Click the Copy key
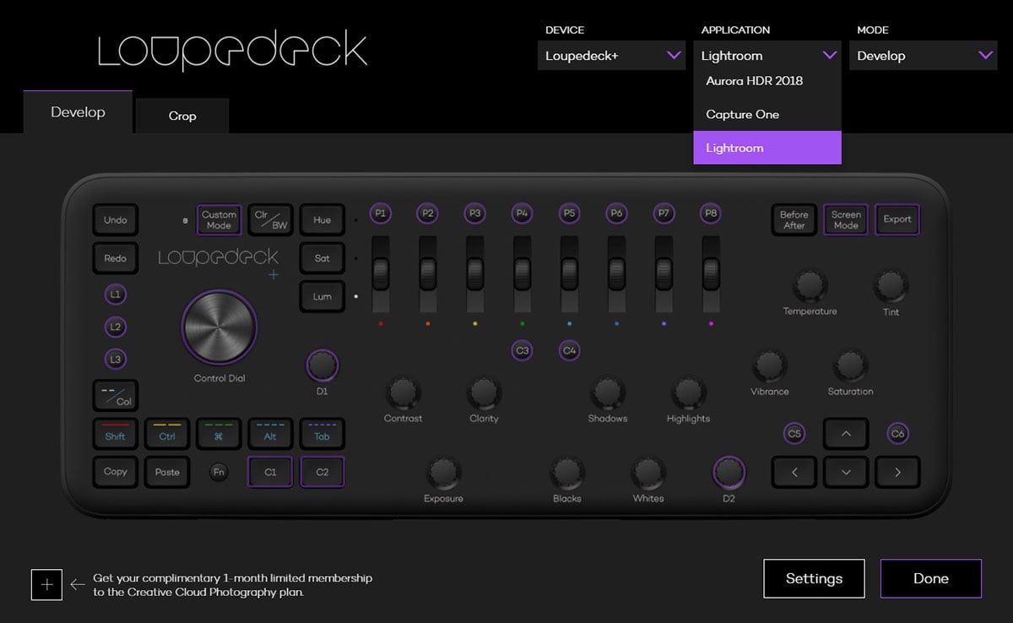The height and width of the screenshot is (623, 1013). pos(115,472)
